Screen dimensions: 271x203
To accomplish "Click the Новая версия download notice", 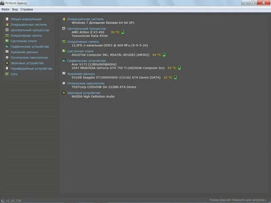I will (x=238, y=200).
